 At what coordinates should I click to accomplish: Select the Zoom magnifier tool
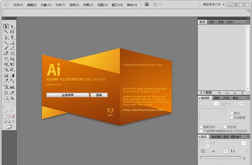click(12, 98)
